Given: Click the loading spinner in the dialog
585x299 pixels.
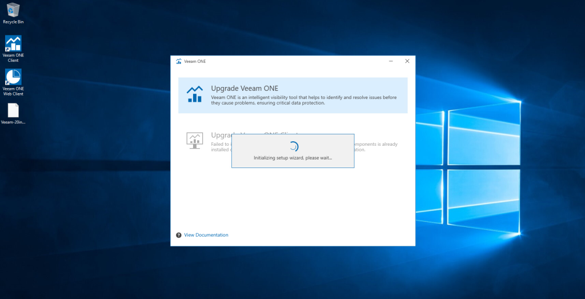Looking at the screenshot, I should 294,146.
